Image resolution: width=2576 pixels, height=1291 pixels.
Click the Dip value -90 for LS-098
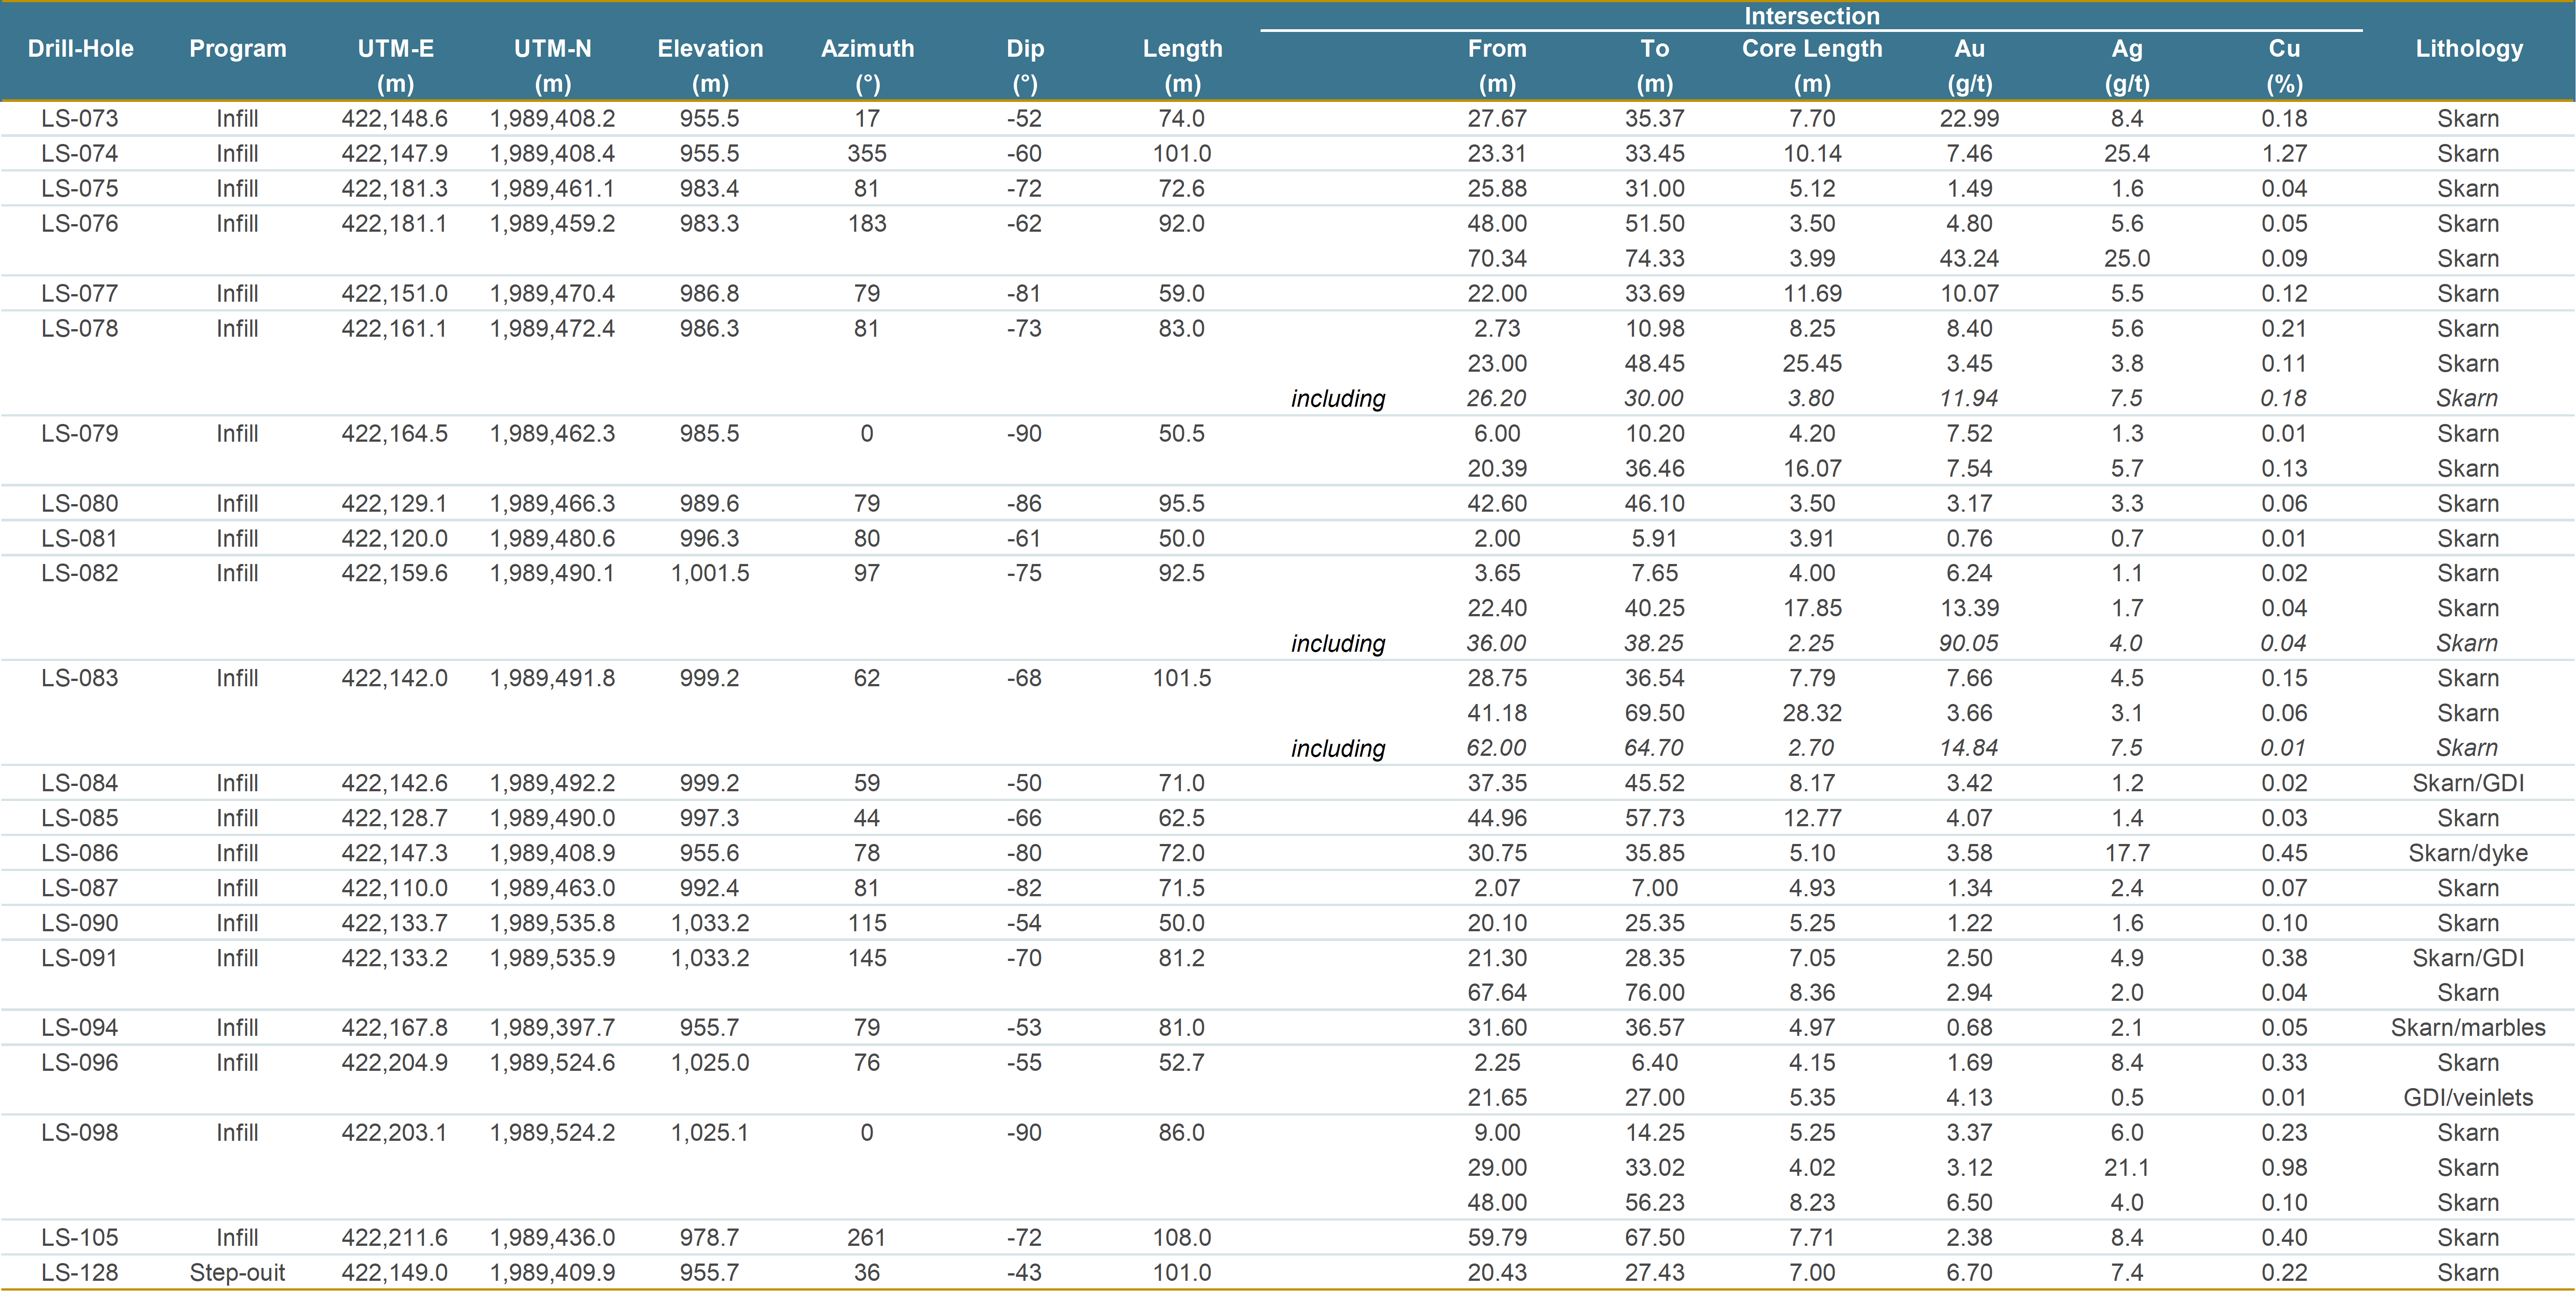[1023, 1132]
